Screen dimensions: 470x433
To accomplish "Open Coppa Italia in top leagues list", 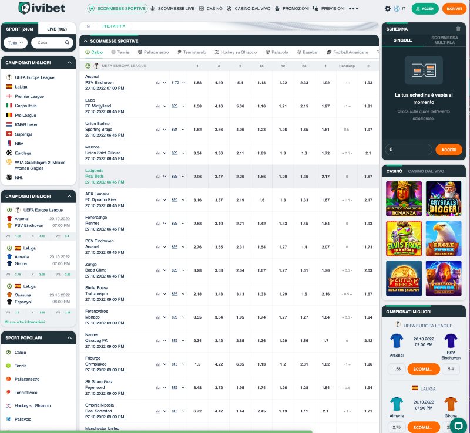I will [x=26, y=106].
